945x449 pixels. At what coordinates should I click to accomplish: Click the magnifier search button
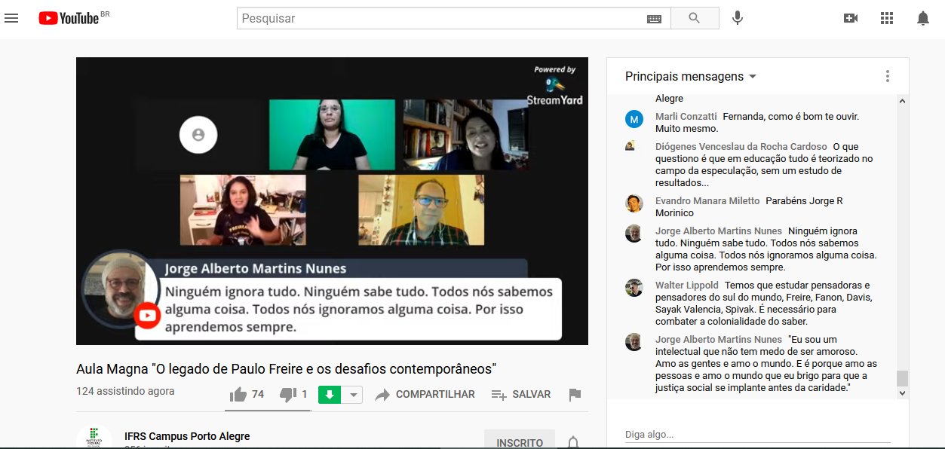pos(695,18)
